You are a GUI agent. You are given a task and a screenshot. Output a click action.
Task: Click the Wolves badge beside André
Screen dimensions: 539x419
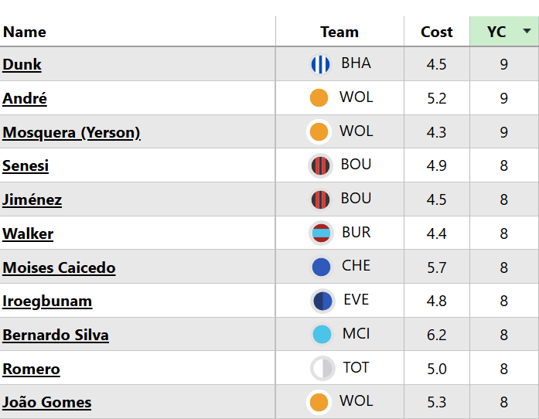click(x=319, y=98)
